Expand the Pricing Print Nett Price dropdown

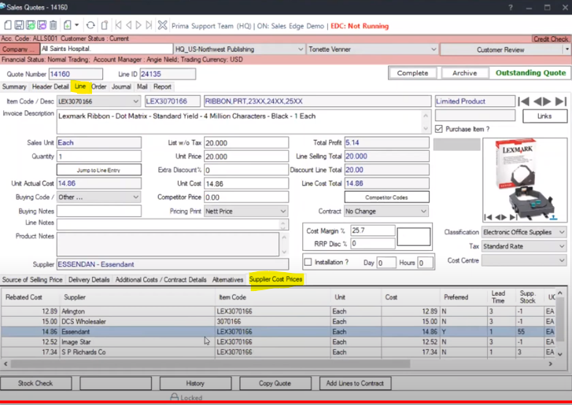click(283, 212)
